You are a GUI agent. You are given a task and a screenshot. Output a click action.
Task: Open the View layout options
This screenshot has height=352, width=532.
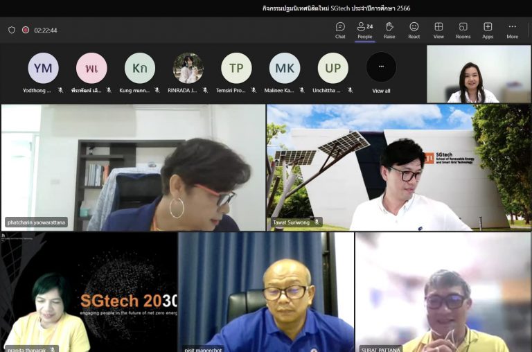coord(438,30)
